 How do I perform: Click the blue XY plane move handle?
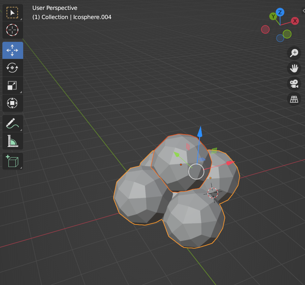(202, 160)
